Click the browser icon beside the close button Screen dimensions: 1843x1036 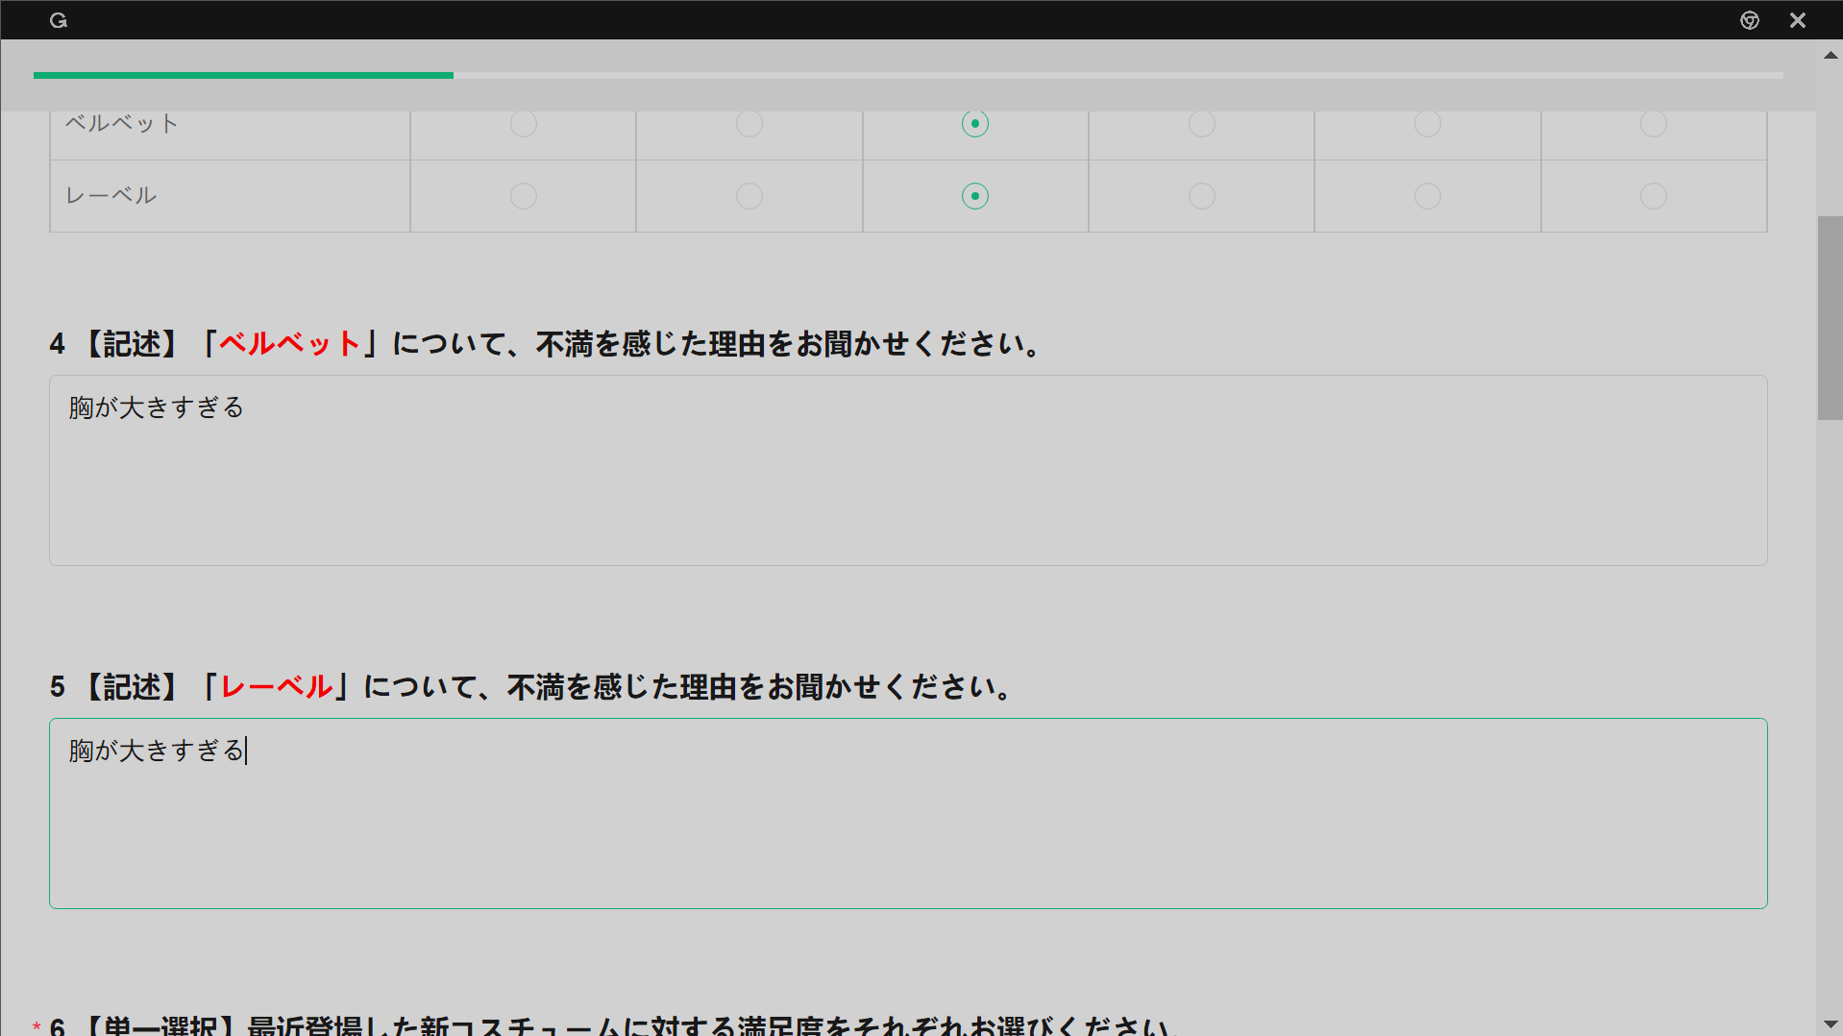(x=1749, y=20)
